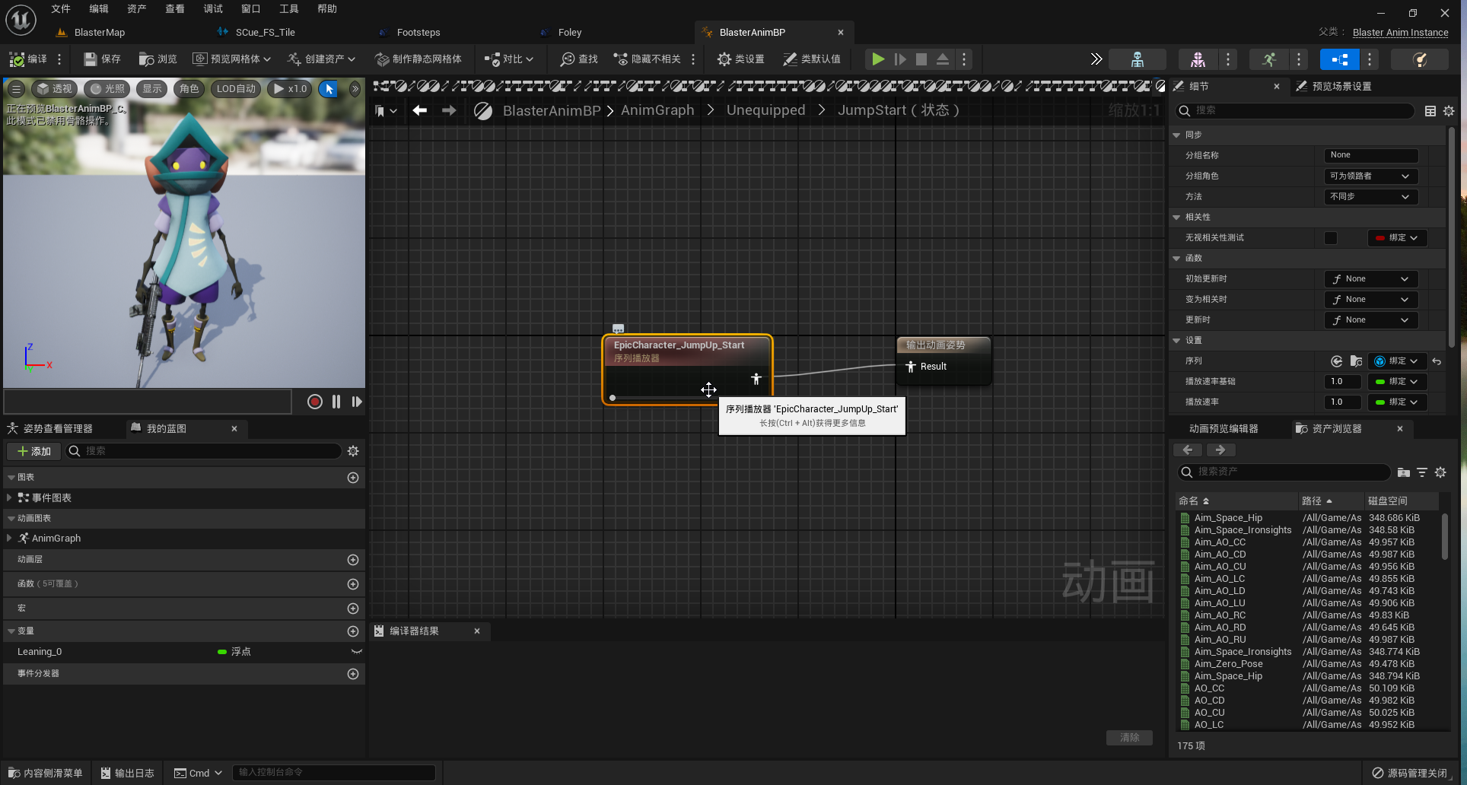
Task: Click record button below preview viewport
Action: tap(314, 402)
